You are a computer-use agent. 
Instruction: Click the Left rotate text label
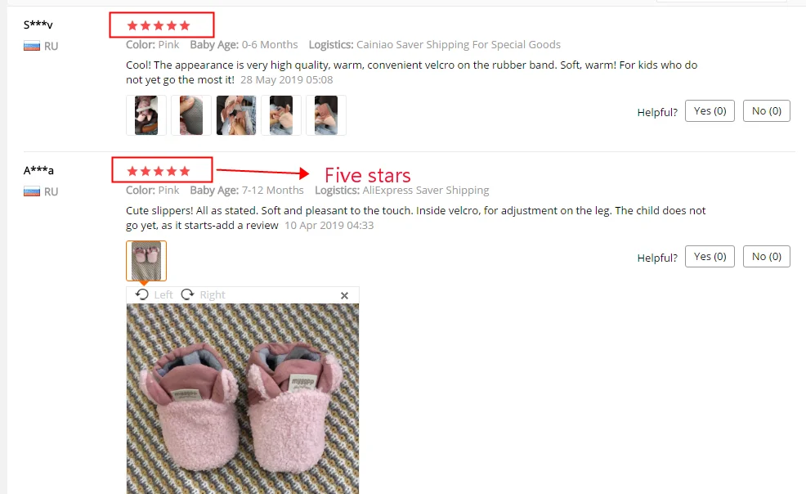(x=163, y=294)
